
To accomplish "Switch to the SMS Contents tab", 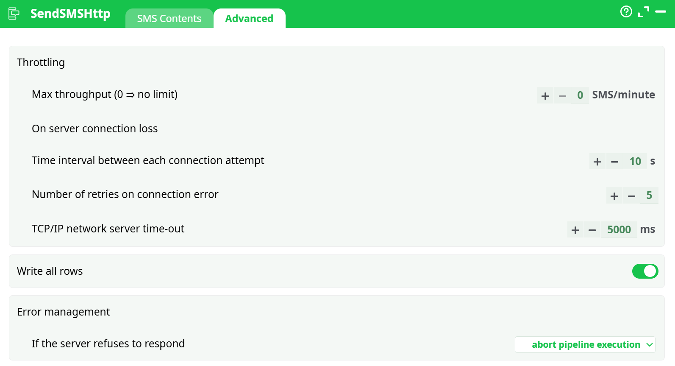I will tap(169, 19).
